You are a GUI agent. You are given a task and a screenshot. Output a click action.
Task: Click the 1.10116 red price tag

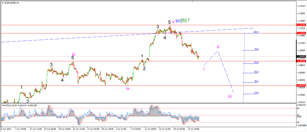(300, 61)
